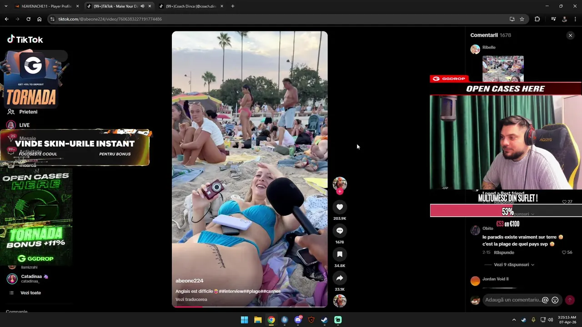The image size is (582, 327).
Task: Click Vezi toate in the sidebar
Action: click(x=30, y=293)
